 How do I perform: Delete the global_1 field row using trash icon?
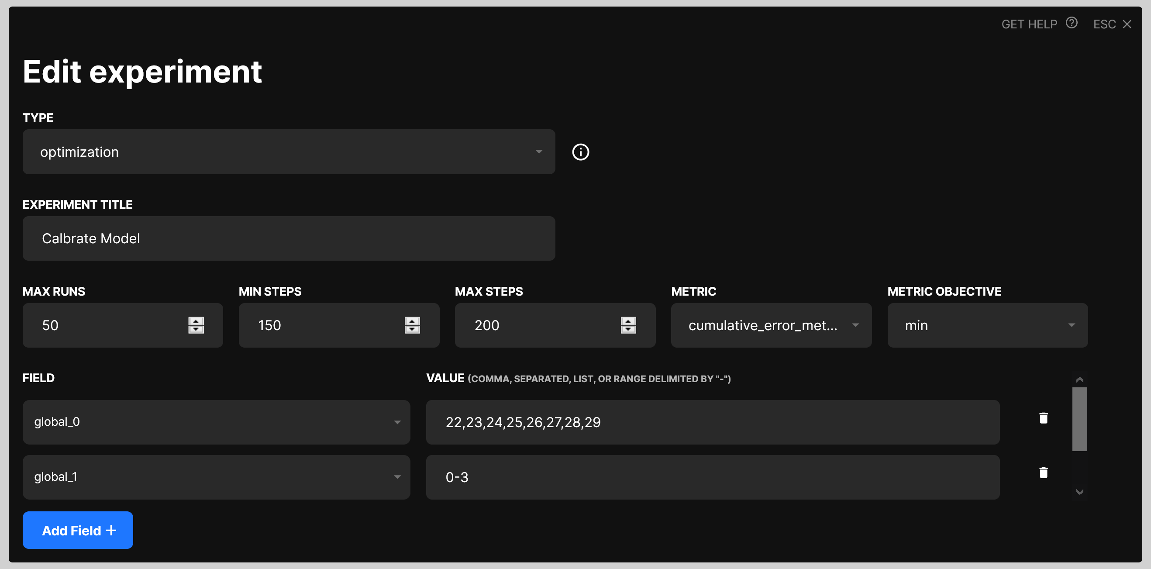(1044, 473)
